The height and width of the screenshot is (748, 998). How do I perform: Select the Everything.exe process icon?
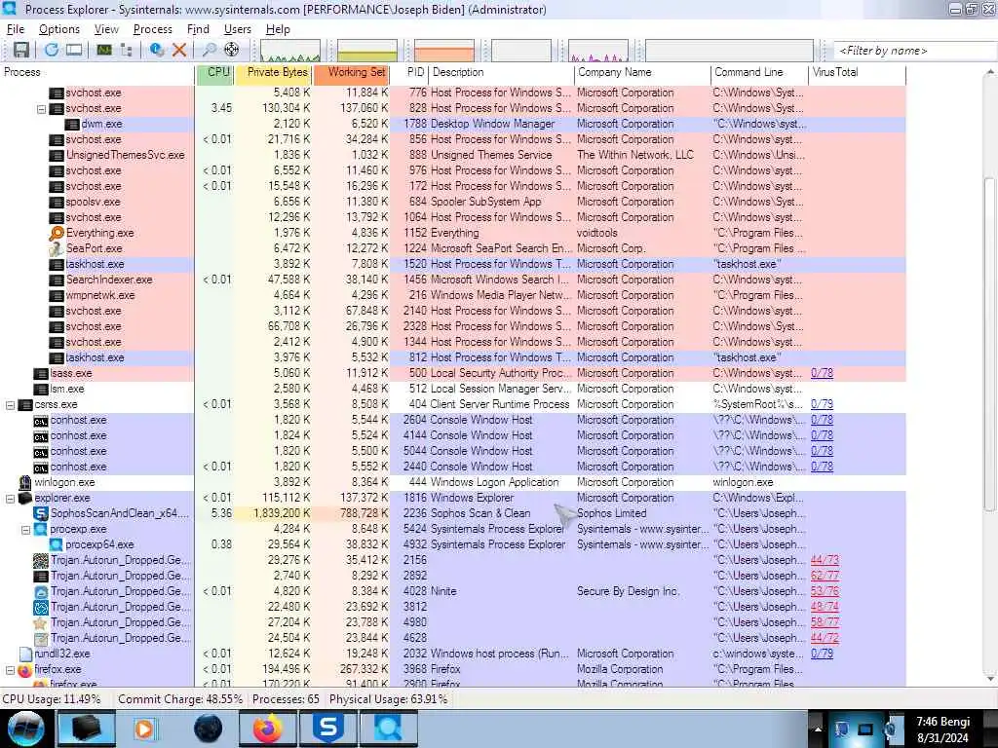click(57, 234)
